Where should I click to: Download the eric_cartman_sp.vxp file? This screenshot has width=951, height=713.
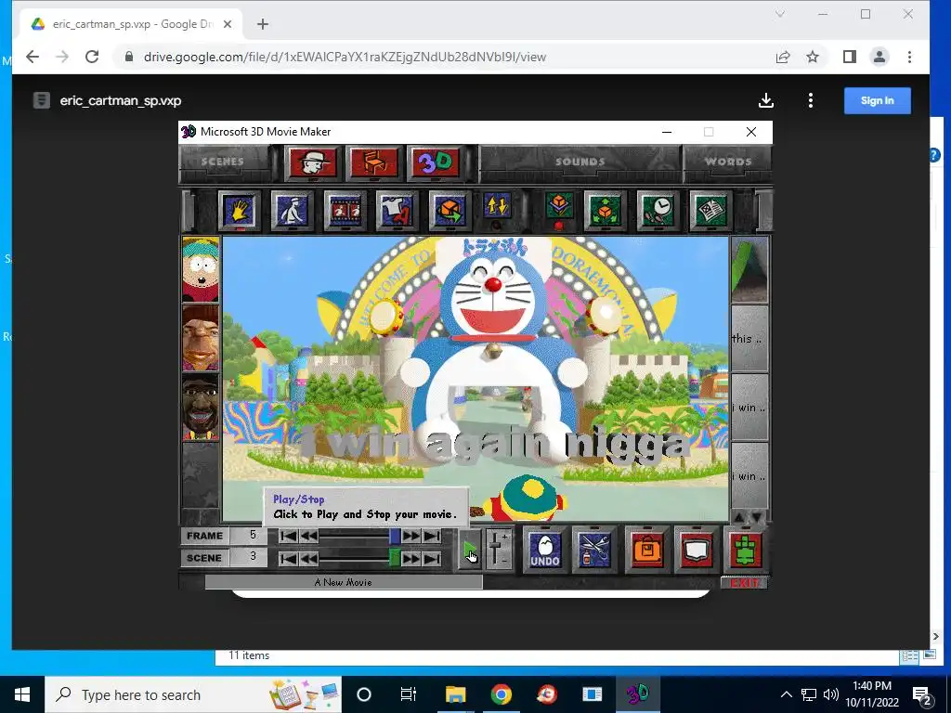click(766, 100)
